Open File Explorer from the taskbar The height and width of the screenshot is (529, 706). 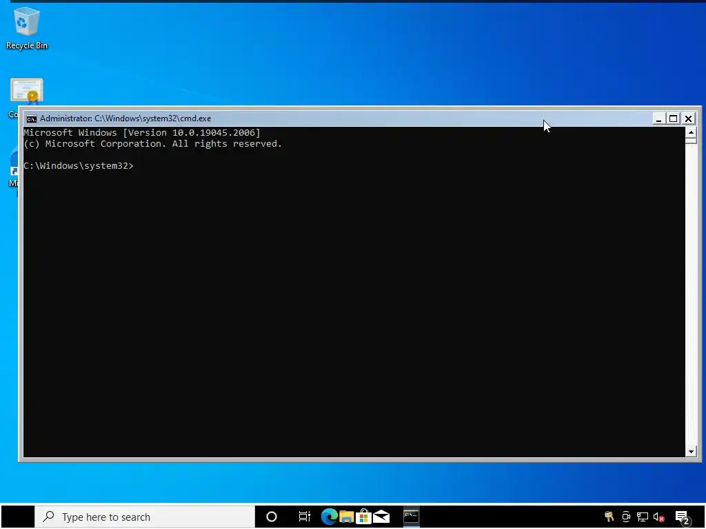(346, 517)
